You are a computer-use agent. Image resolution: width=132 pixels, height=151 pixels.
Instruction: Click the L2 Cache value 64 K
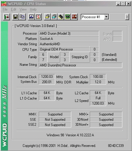tap(98, 93)
